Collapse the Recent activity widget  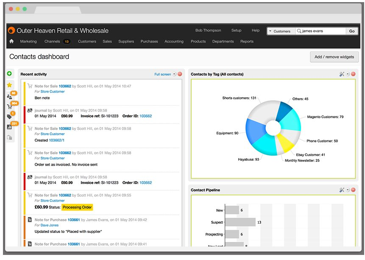(x=174, y=74)
